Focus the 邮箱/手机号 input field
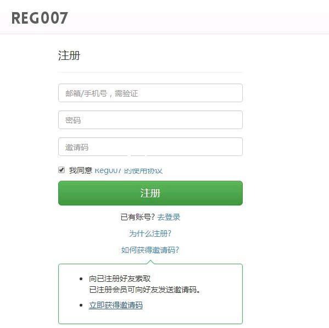 150,93
